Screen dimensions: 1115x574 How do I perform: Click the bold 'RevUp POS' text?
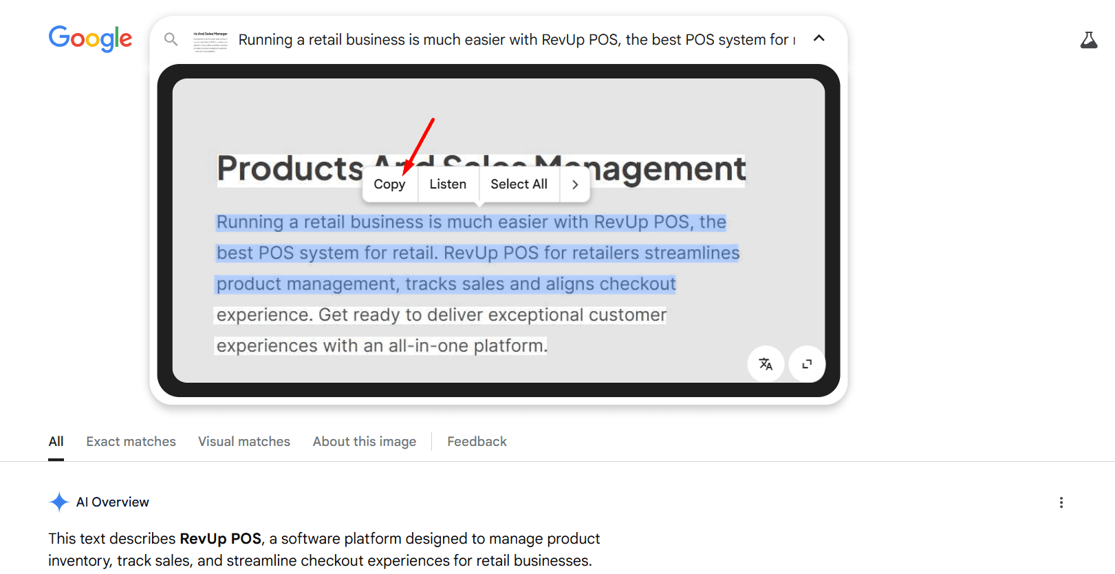(221, 539)
